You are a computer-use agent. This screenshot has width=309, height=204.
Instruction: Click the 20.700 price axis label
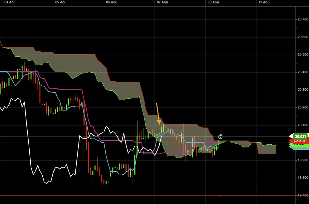[303, 19]
